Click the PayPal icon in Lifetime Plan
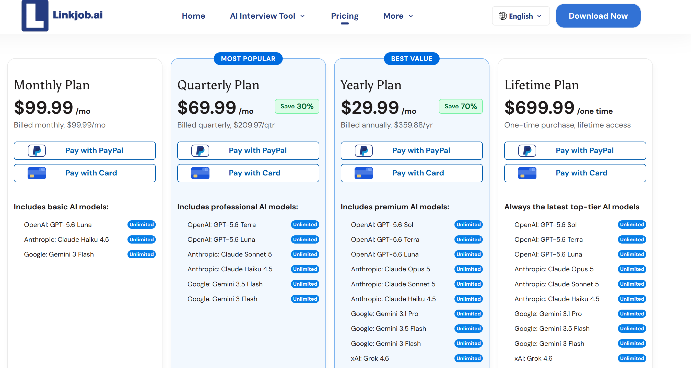The height and width of the screenshot is (368, 691). coord(527,150)
